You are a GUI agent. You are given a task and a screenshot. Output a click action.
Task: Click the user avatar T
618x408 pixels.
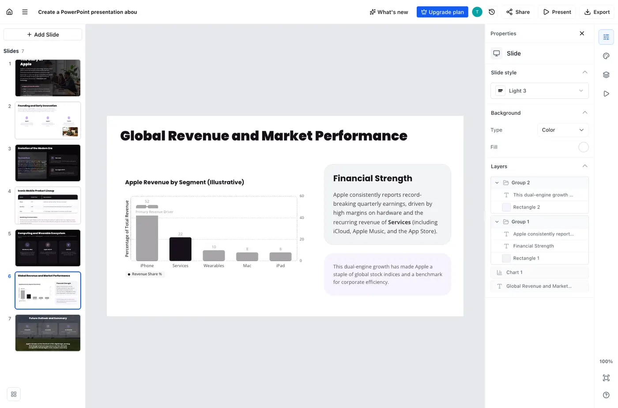click(477, 12)
